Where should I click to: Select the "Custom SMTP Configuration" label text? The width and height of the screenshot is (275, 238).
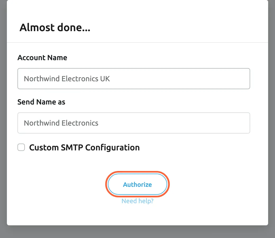(84, 147)
